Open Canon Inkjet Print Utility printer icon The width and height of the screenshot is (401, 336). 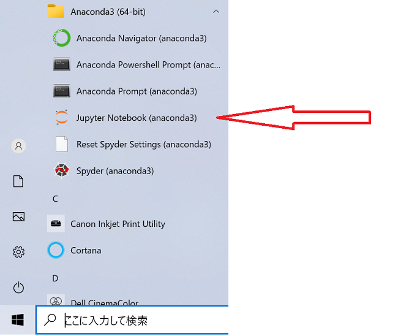point(56,224)
